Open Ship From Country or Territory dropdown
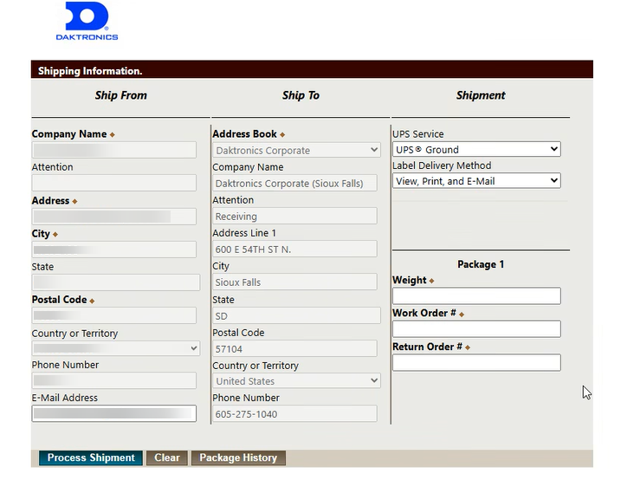This screenshot has width=621, height=480. [x=115, y=348]
